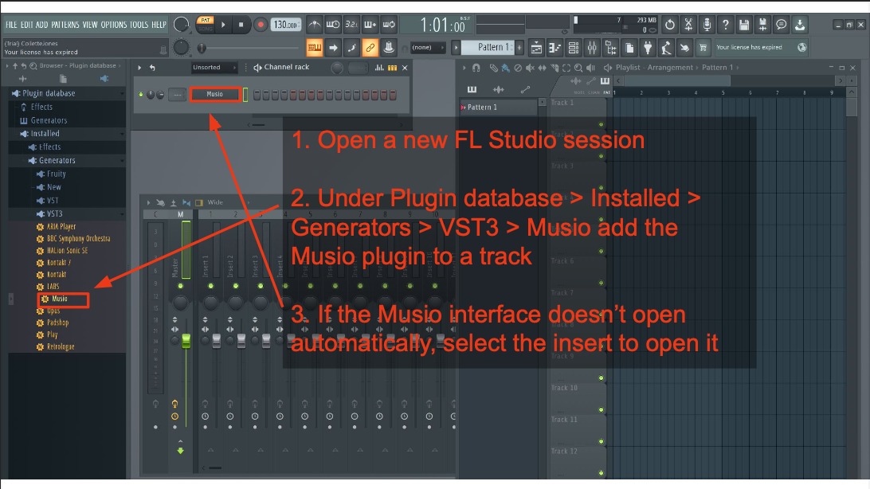The width and height of the screenshot is (870, 489).
Task: Open the (none) snap dropdown
Action: pos(428,48)
